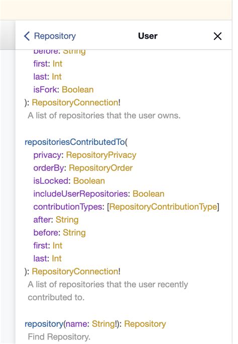Open Boolean type of isLocked argument
Screen dimensions: 238x344
89,181
